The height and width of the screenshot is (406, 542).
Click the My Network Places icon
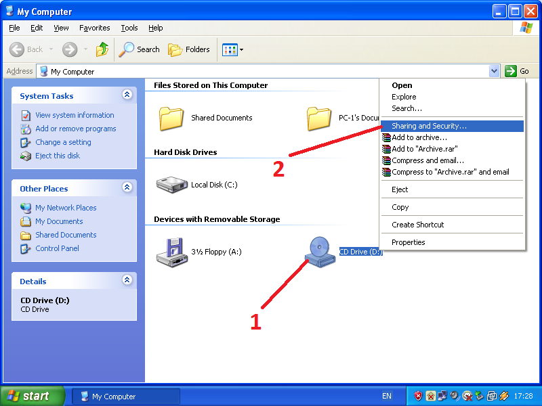[26, 208]
